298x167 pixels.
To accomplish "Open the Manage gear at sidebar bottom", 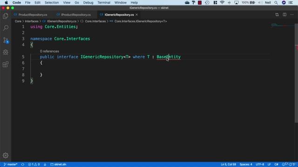I will (6, 155).
